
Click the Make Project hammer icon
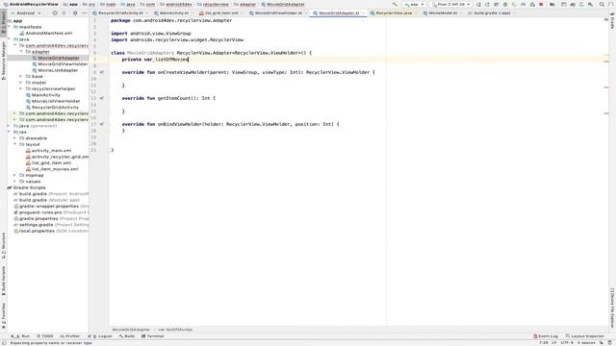click(x=395, y=4)
